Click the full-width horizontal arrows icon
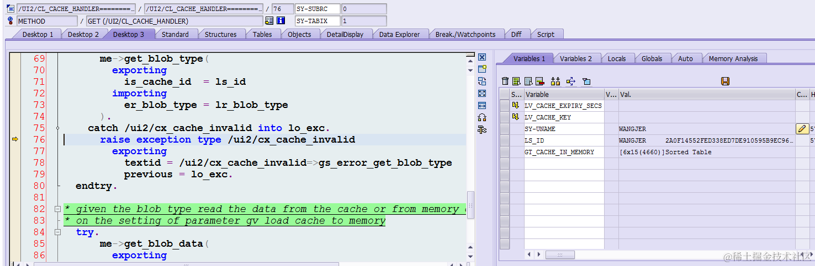Viewport: 815px width, 266px height. click(482, 105)
